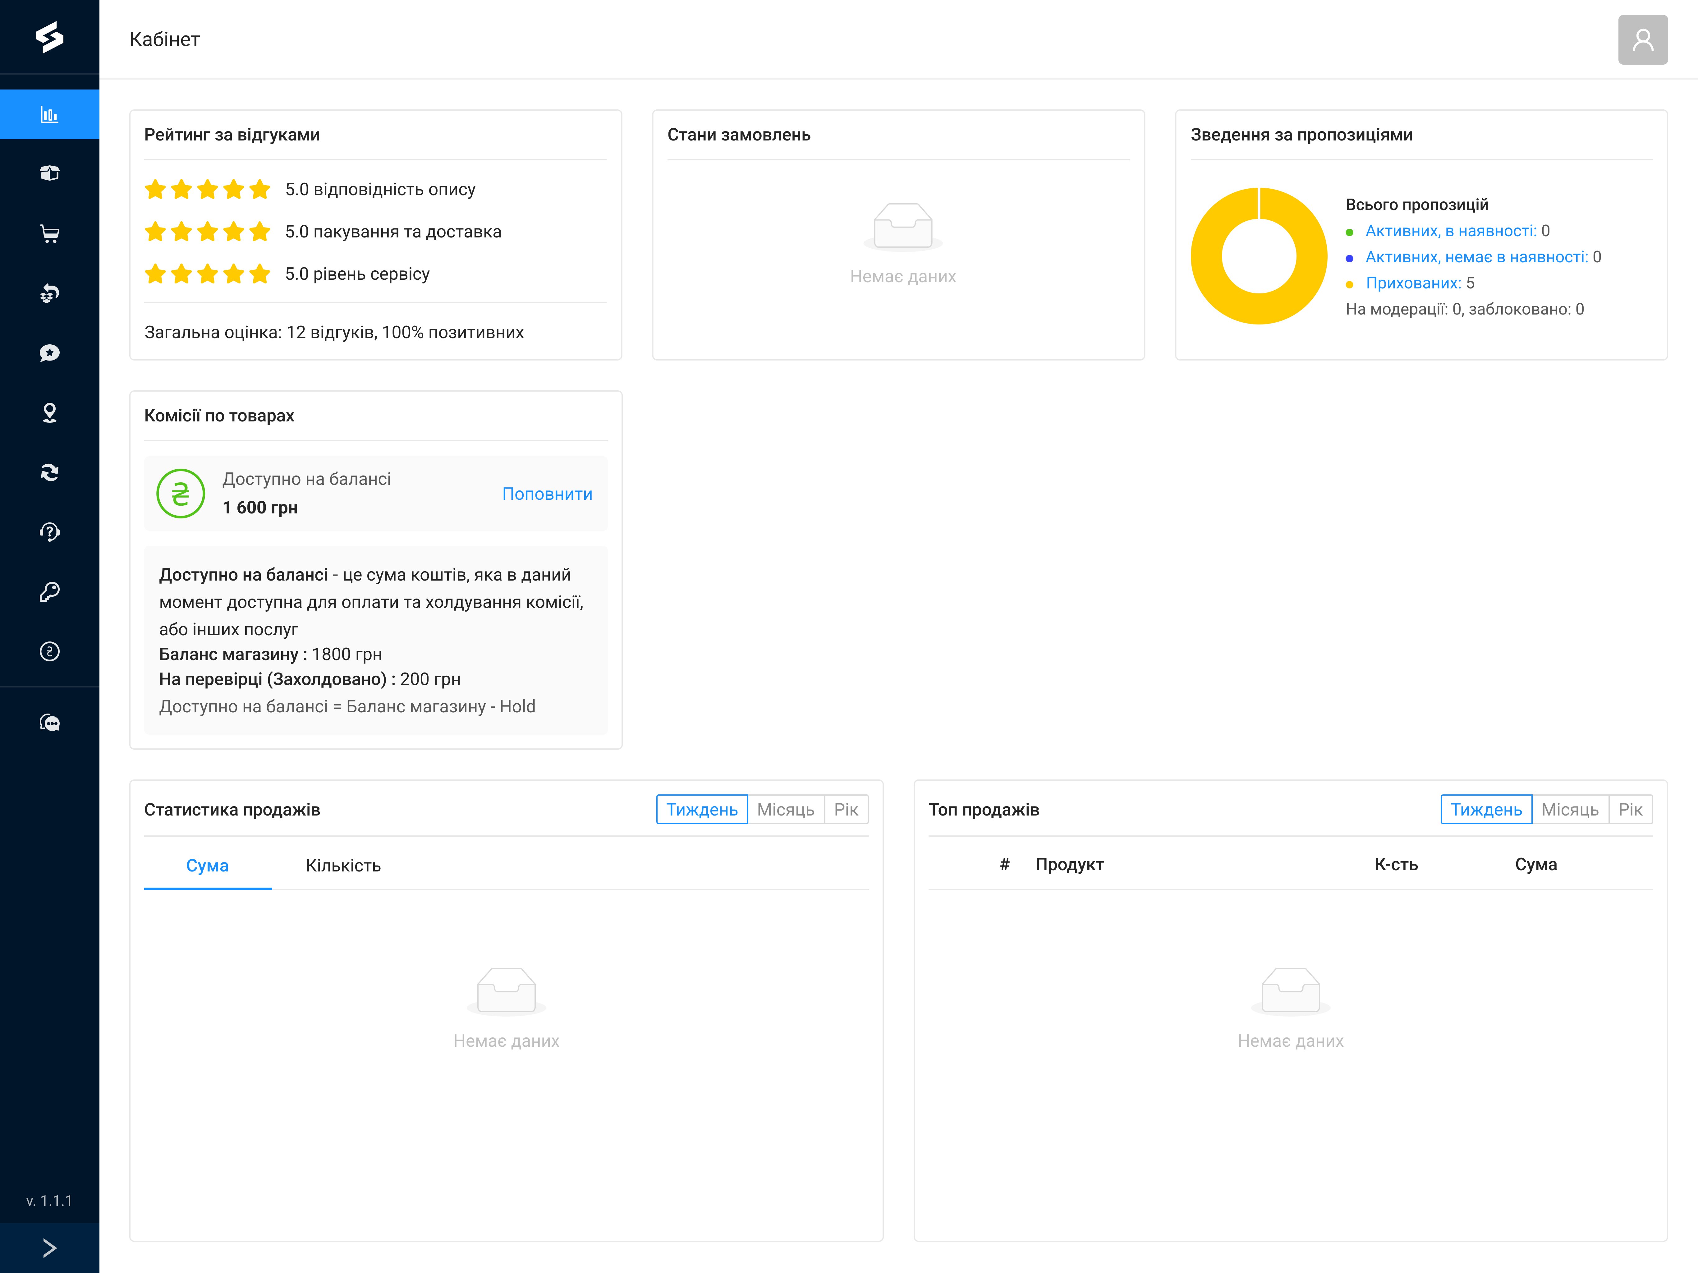1698x1273 pixels.
Task: Select Місяць in Статистика продажів
Action: coord(785,809)
